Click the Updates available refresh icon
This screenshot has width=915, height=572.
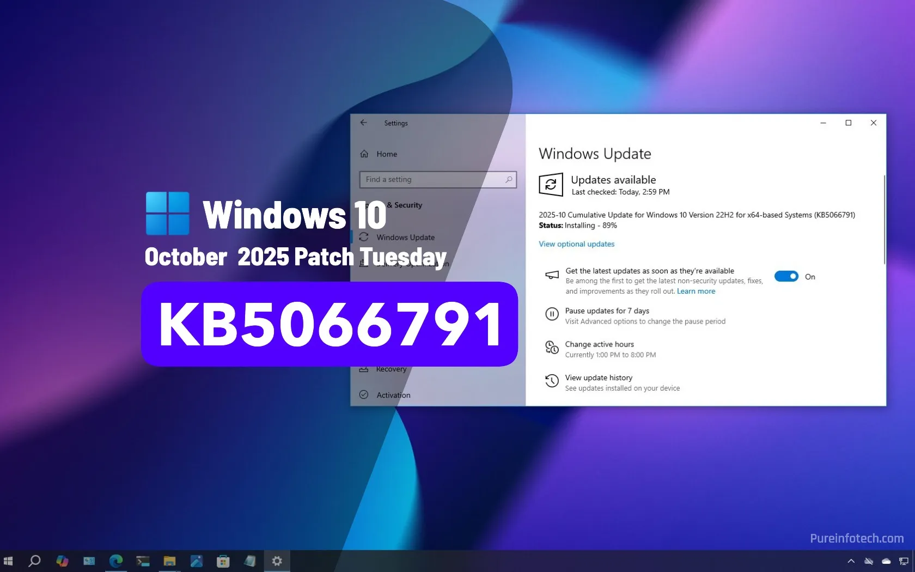[x=551, y=185]
